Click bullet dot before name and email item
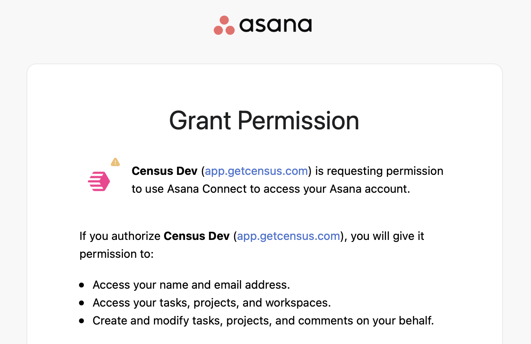 (82, 285)
